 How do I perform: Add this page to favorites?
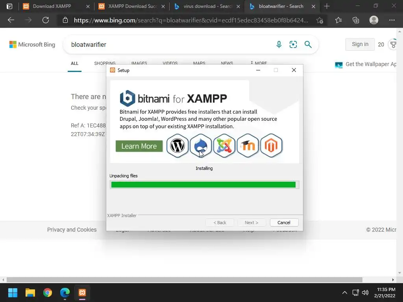[x=320, y=20]
